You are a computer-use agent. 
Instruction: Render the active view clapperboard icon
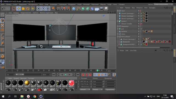58,9
